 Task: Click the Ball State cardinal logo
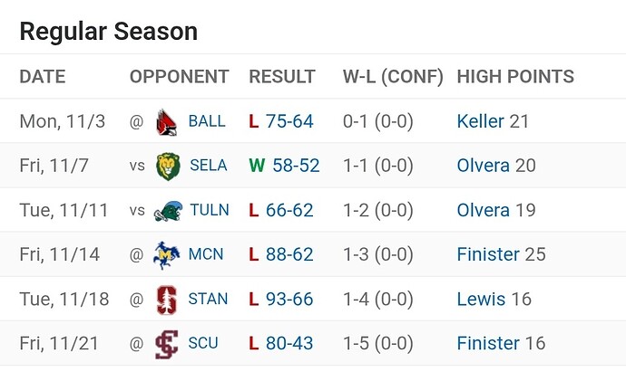coord(167,121)
